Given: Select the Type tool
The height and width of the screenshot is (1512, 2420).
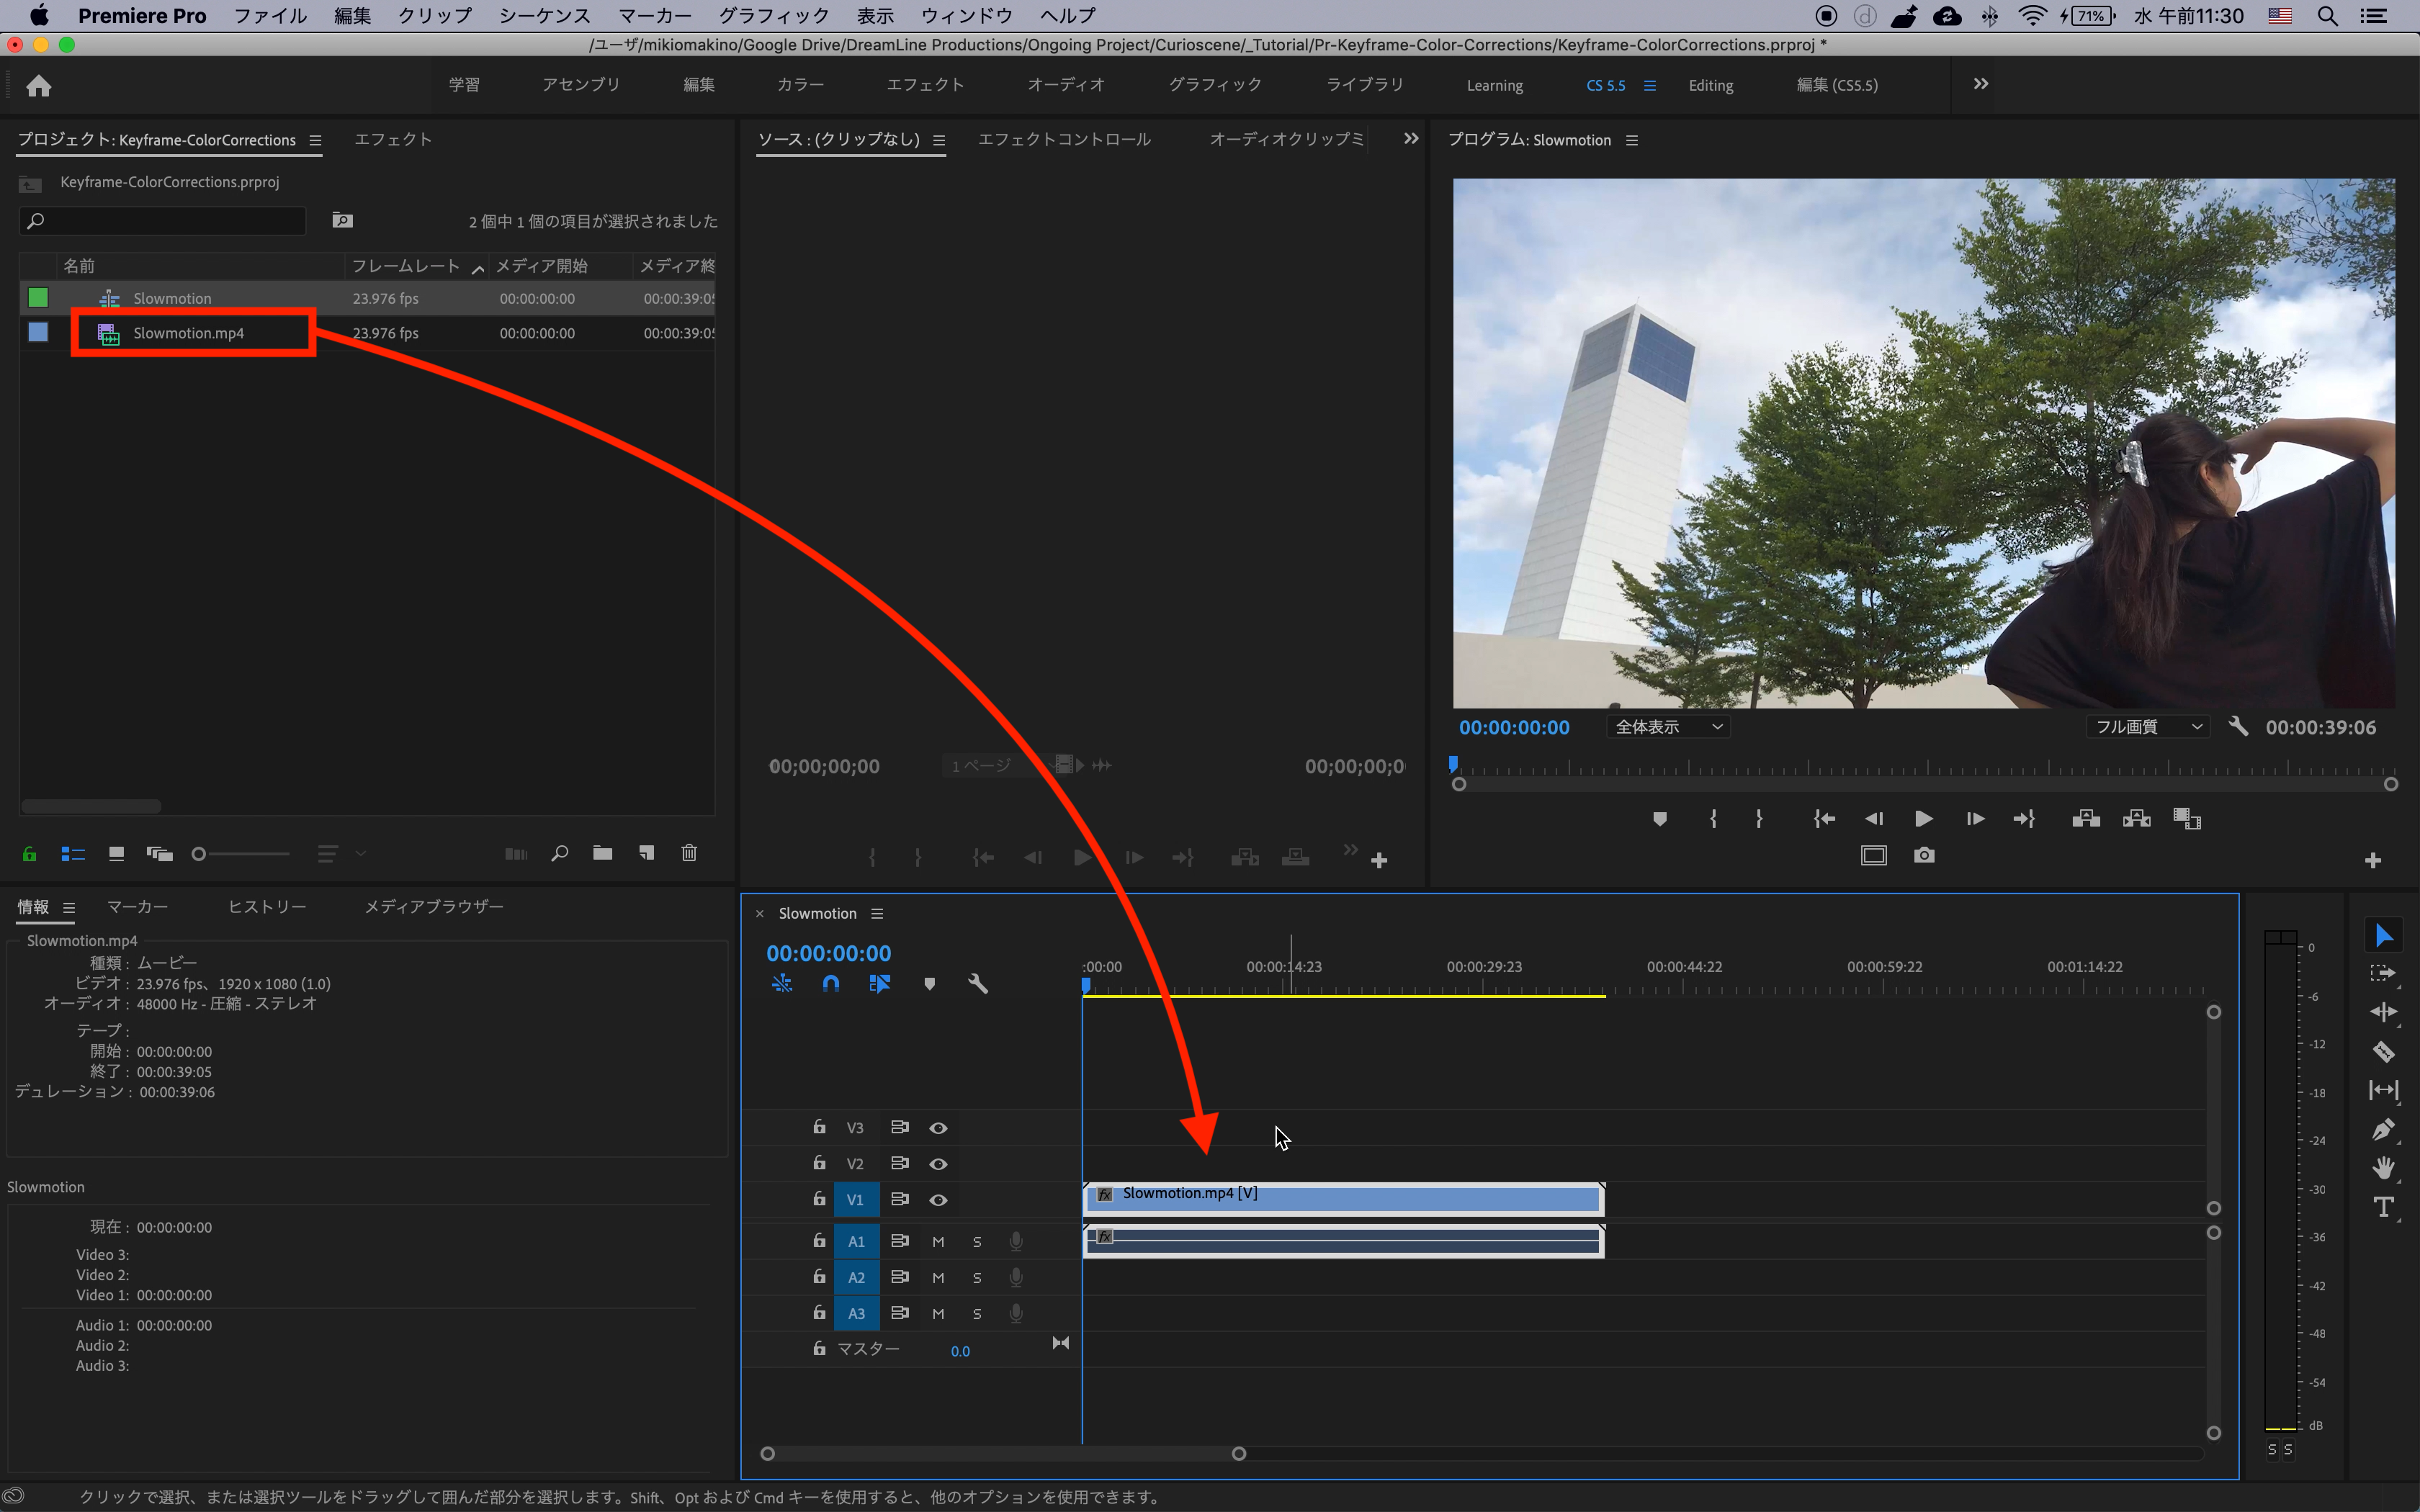Looking at the screenshot, I should click(x=2383, y=1208).
